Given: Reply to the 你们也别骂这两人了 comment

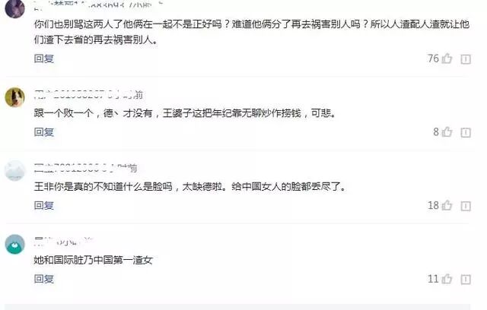Looking at the screenshot, I should point(44,59).
